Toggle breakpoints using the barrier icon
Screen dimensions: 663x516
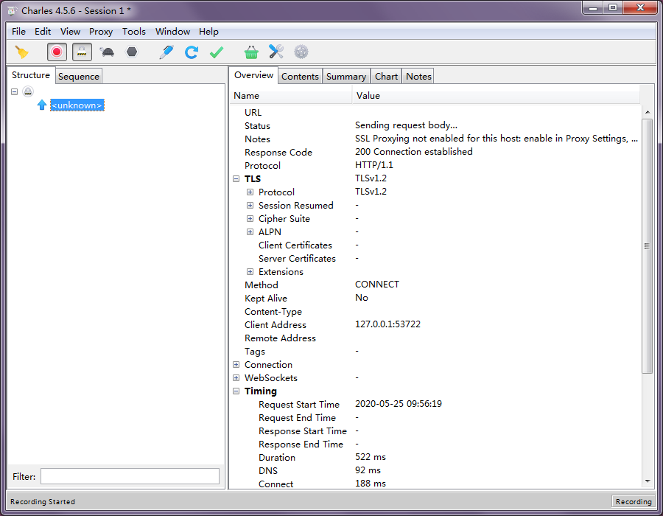pos(81,52)
